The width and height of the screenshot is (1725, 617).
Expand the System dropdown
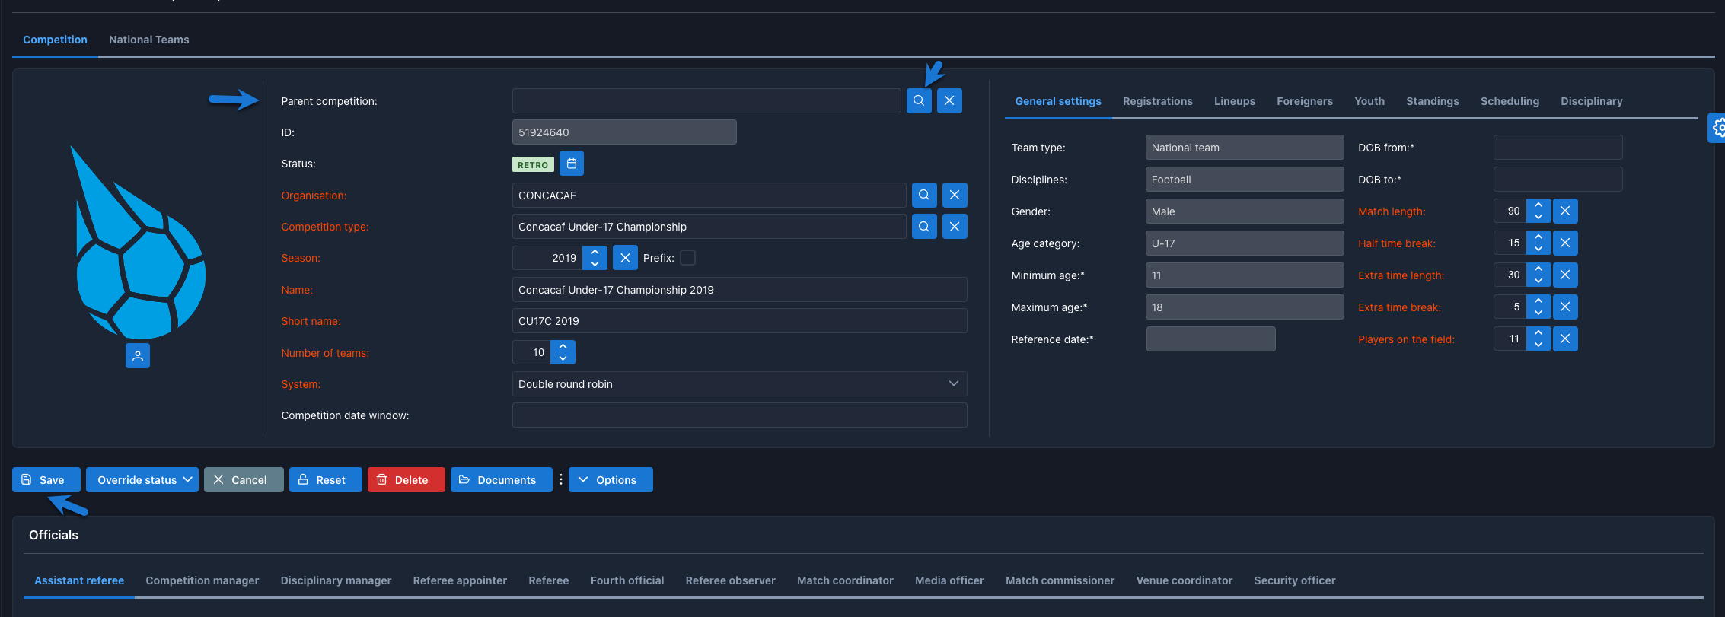click(953, 384)
